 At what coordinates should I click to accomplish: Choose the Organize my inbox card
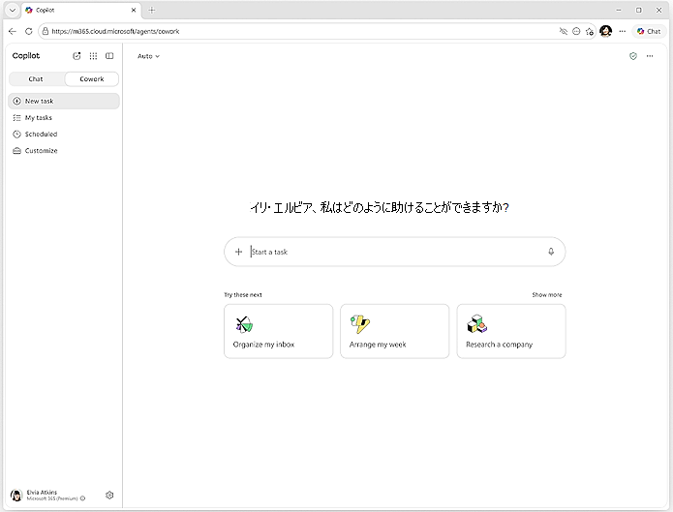(279, 331)
